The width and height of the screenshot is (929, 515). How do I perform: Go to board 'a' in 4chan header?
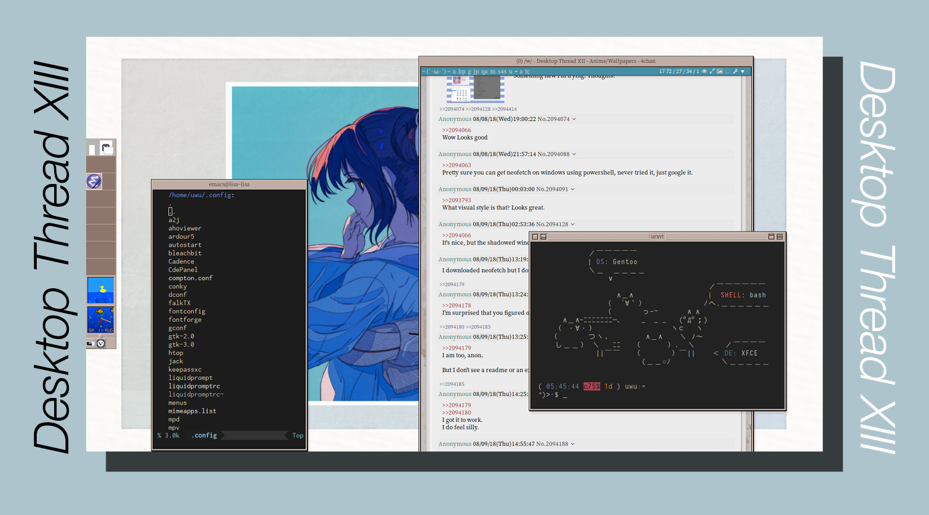[x=454, y=71]
